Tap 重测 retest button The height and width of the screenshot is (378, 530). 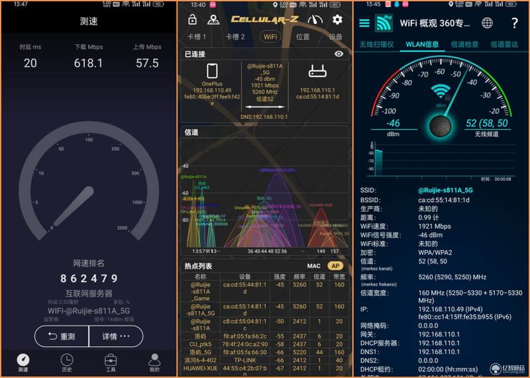[x=62, y=336]
